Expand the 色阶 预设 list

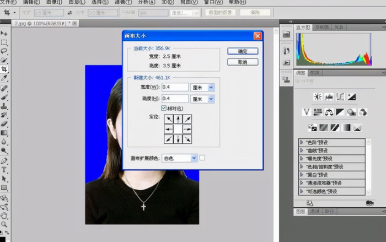302,142
